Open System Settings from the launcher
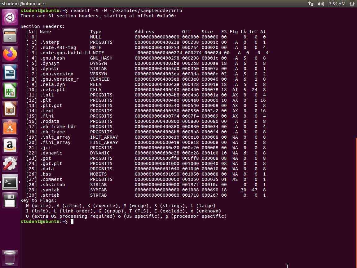Image resolution: width=357 pixels, height=268 pixels. tap(10, 164)
